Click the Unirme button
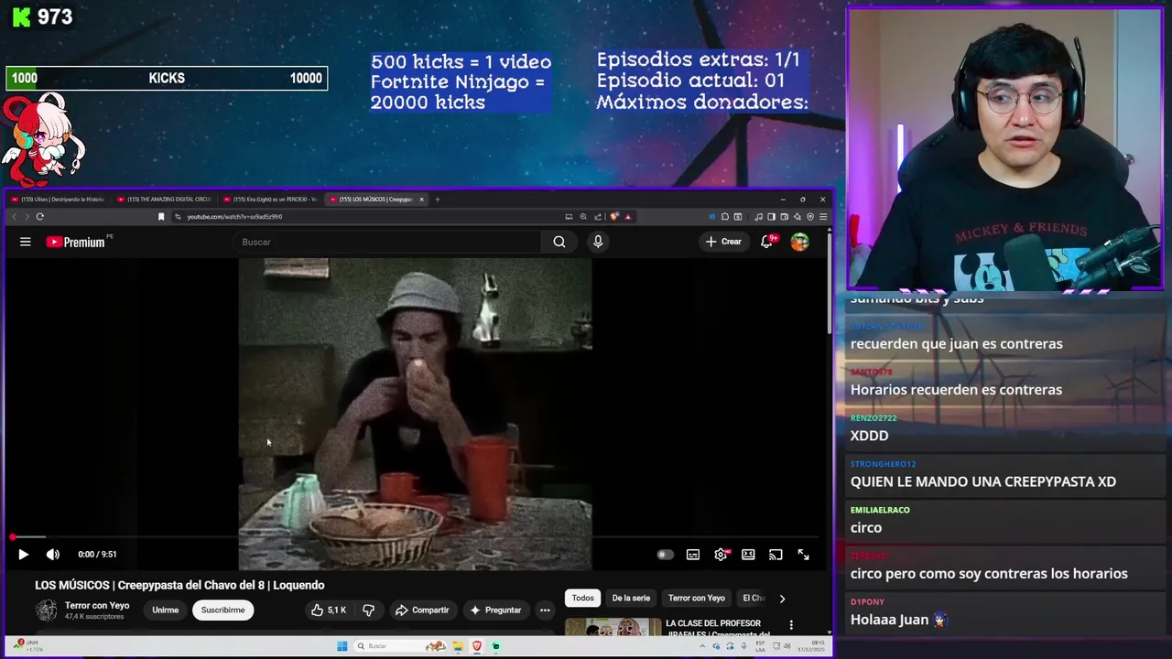This screenshot has width=1172, height=659. pos(165,610)
